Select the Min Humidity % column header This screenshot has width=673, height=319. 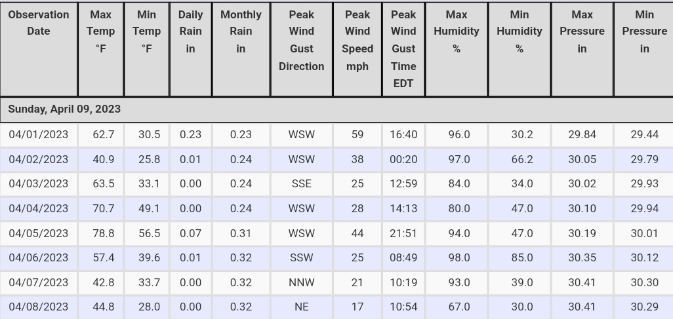(x=520, y=49)
